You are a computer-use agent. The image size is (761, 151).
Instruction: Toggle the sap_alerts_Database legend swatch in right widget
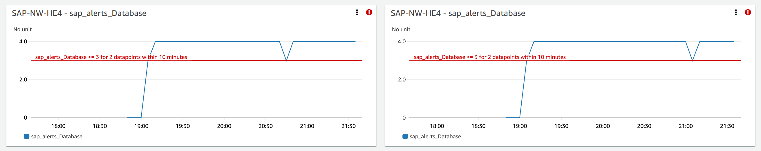coord(405,136)
